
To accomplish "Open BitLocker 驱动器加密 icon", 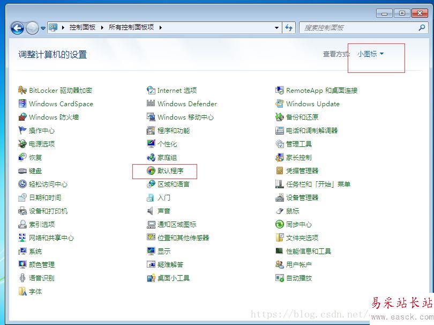I will click(22, 90).
